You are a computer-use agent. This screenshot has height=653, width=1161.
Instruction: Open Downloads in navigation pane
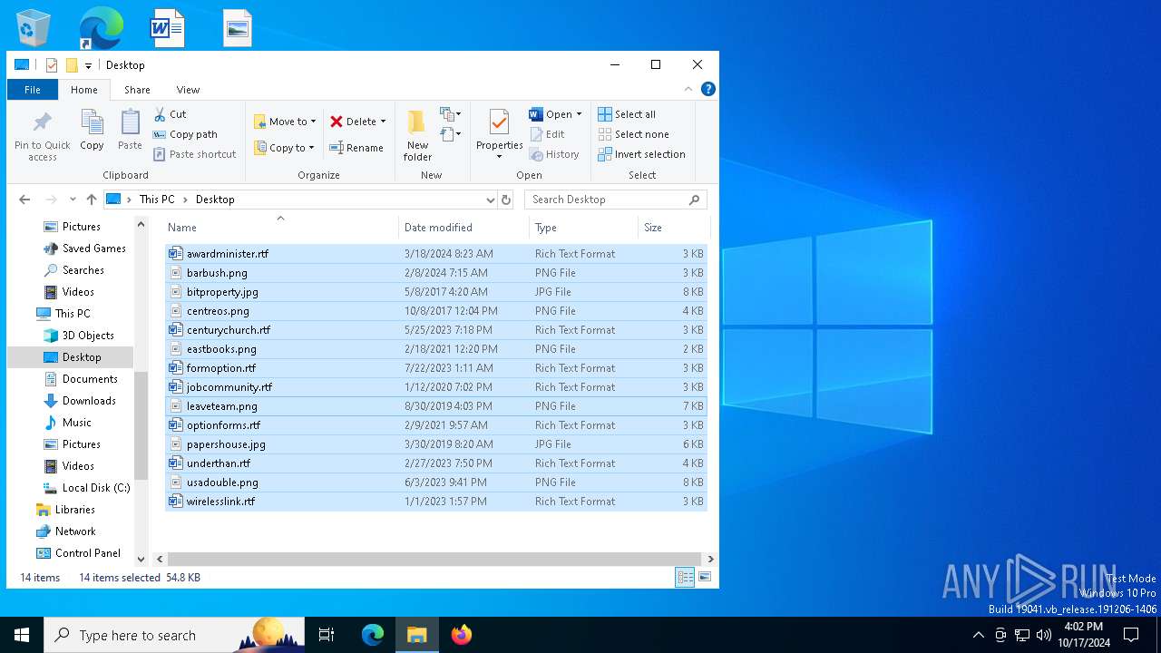[x=79, y=401]
